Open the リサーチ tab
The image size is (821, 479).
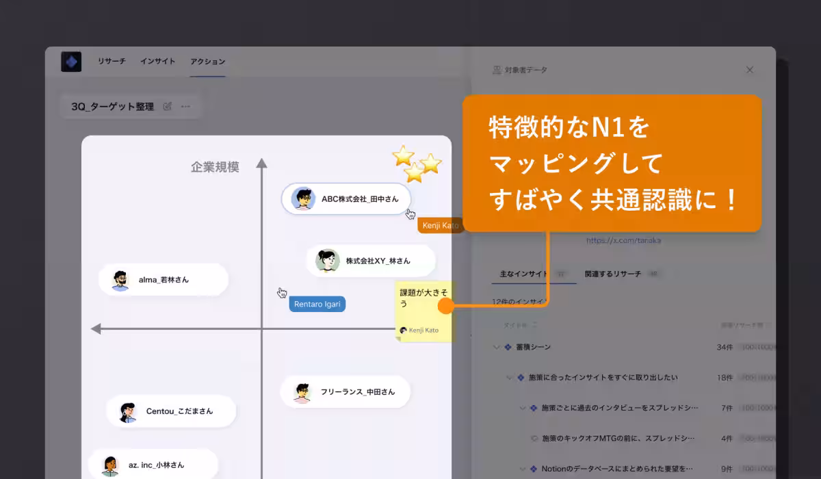tap(112, 62)
